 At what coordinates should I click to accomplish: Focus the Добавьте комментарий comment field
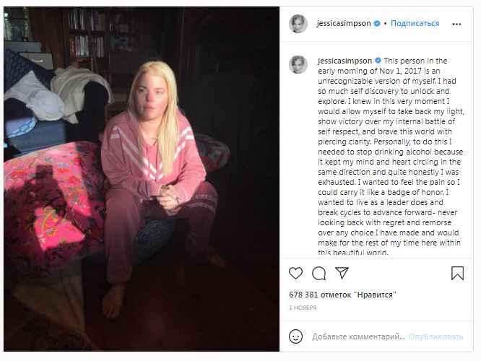tap(358, 336)
